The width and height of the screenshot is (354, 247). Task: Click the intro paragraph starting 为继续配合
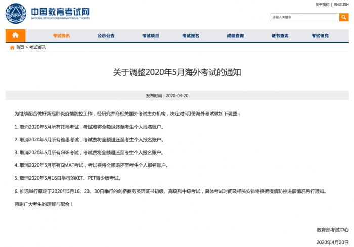coord(127,114)
